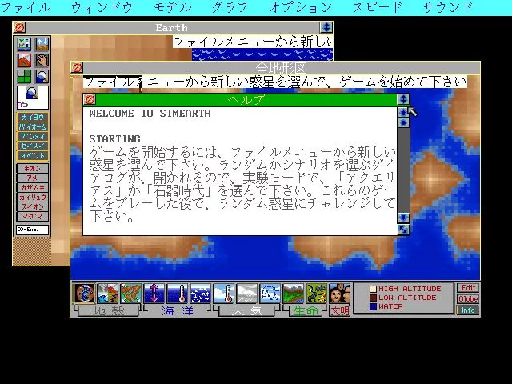Expand the Earth window with zoom arrows
The image size is (512, 384).
(326, 27)
